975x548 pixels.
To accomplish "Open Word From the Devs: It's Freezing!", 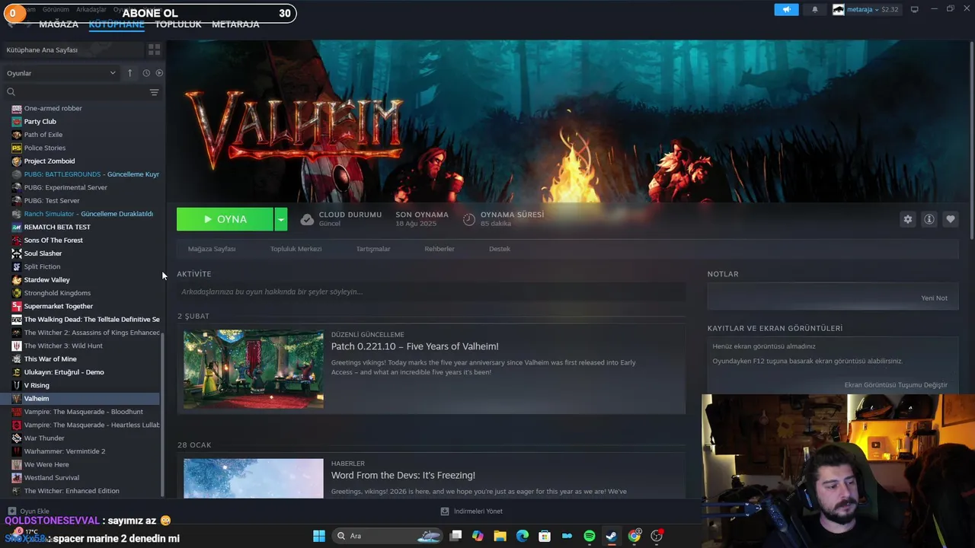I will 403,475.
